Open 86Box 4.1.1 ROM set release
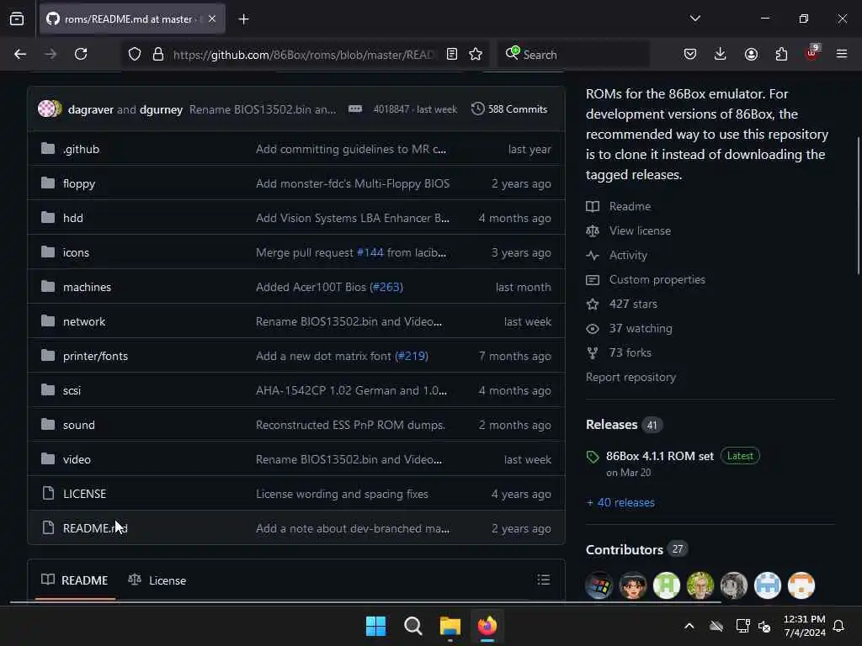Screen dimensions: 862x646 tap(660, 456)
